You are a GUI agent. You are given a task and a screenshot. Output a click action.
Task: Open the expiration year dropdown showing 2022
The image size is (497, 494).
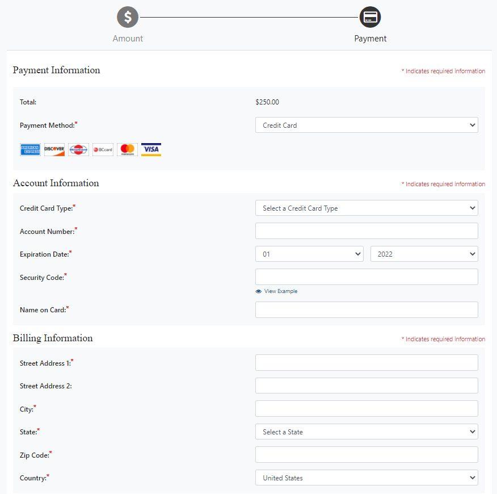424,254
